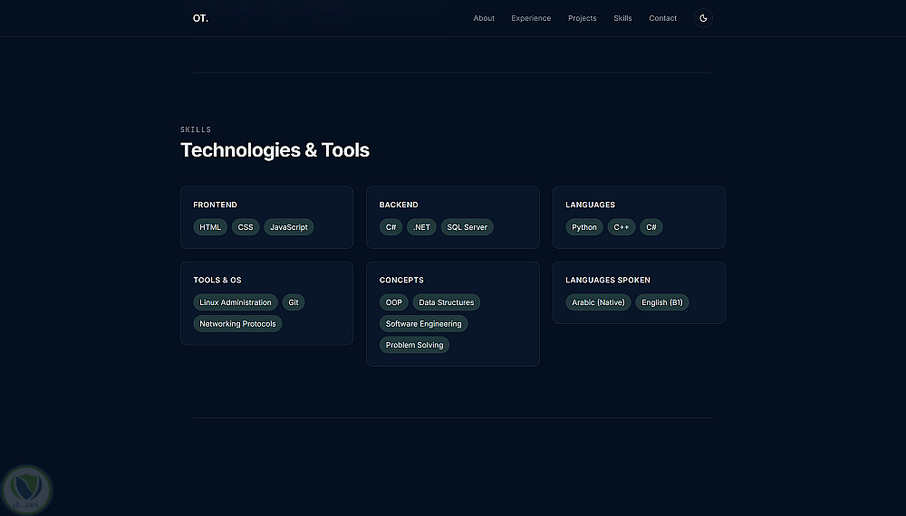Click the LANGUAGES card heading
906x516 pixels.
[591, 205]
